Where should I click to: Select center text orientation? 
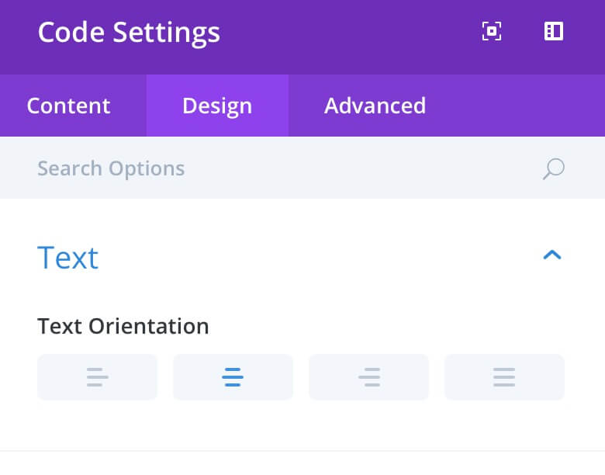(x=233, y=377)
